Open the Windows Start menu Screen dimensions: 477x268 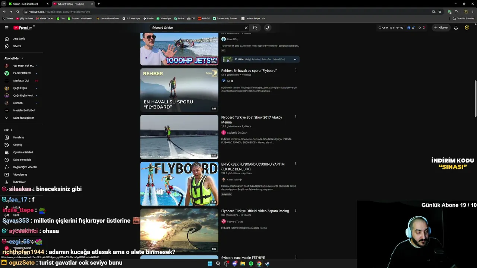(210, 264)
